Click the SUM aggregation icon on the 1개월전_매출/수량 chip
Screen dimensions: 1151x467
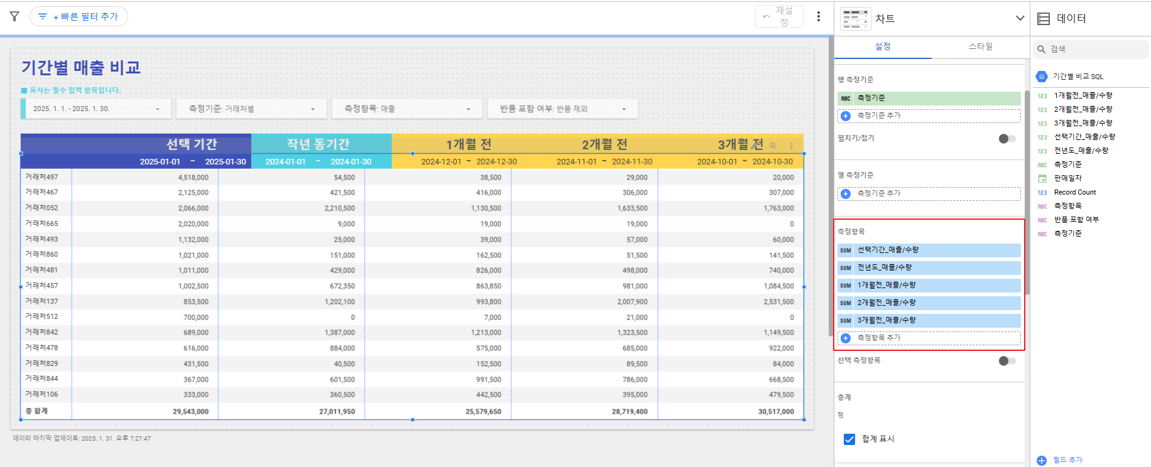tap(846, 285)
